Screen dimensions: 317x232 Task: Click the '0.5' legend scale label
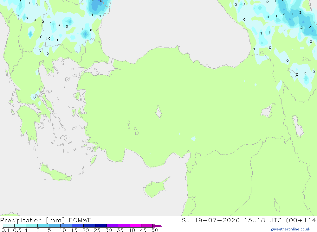[17, 230]
